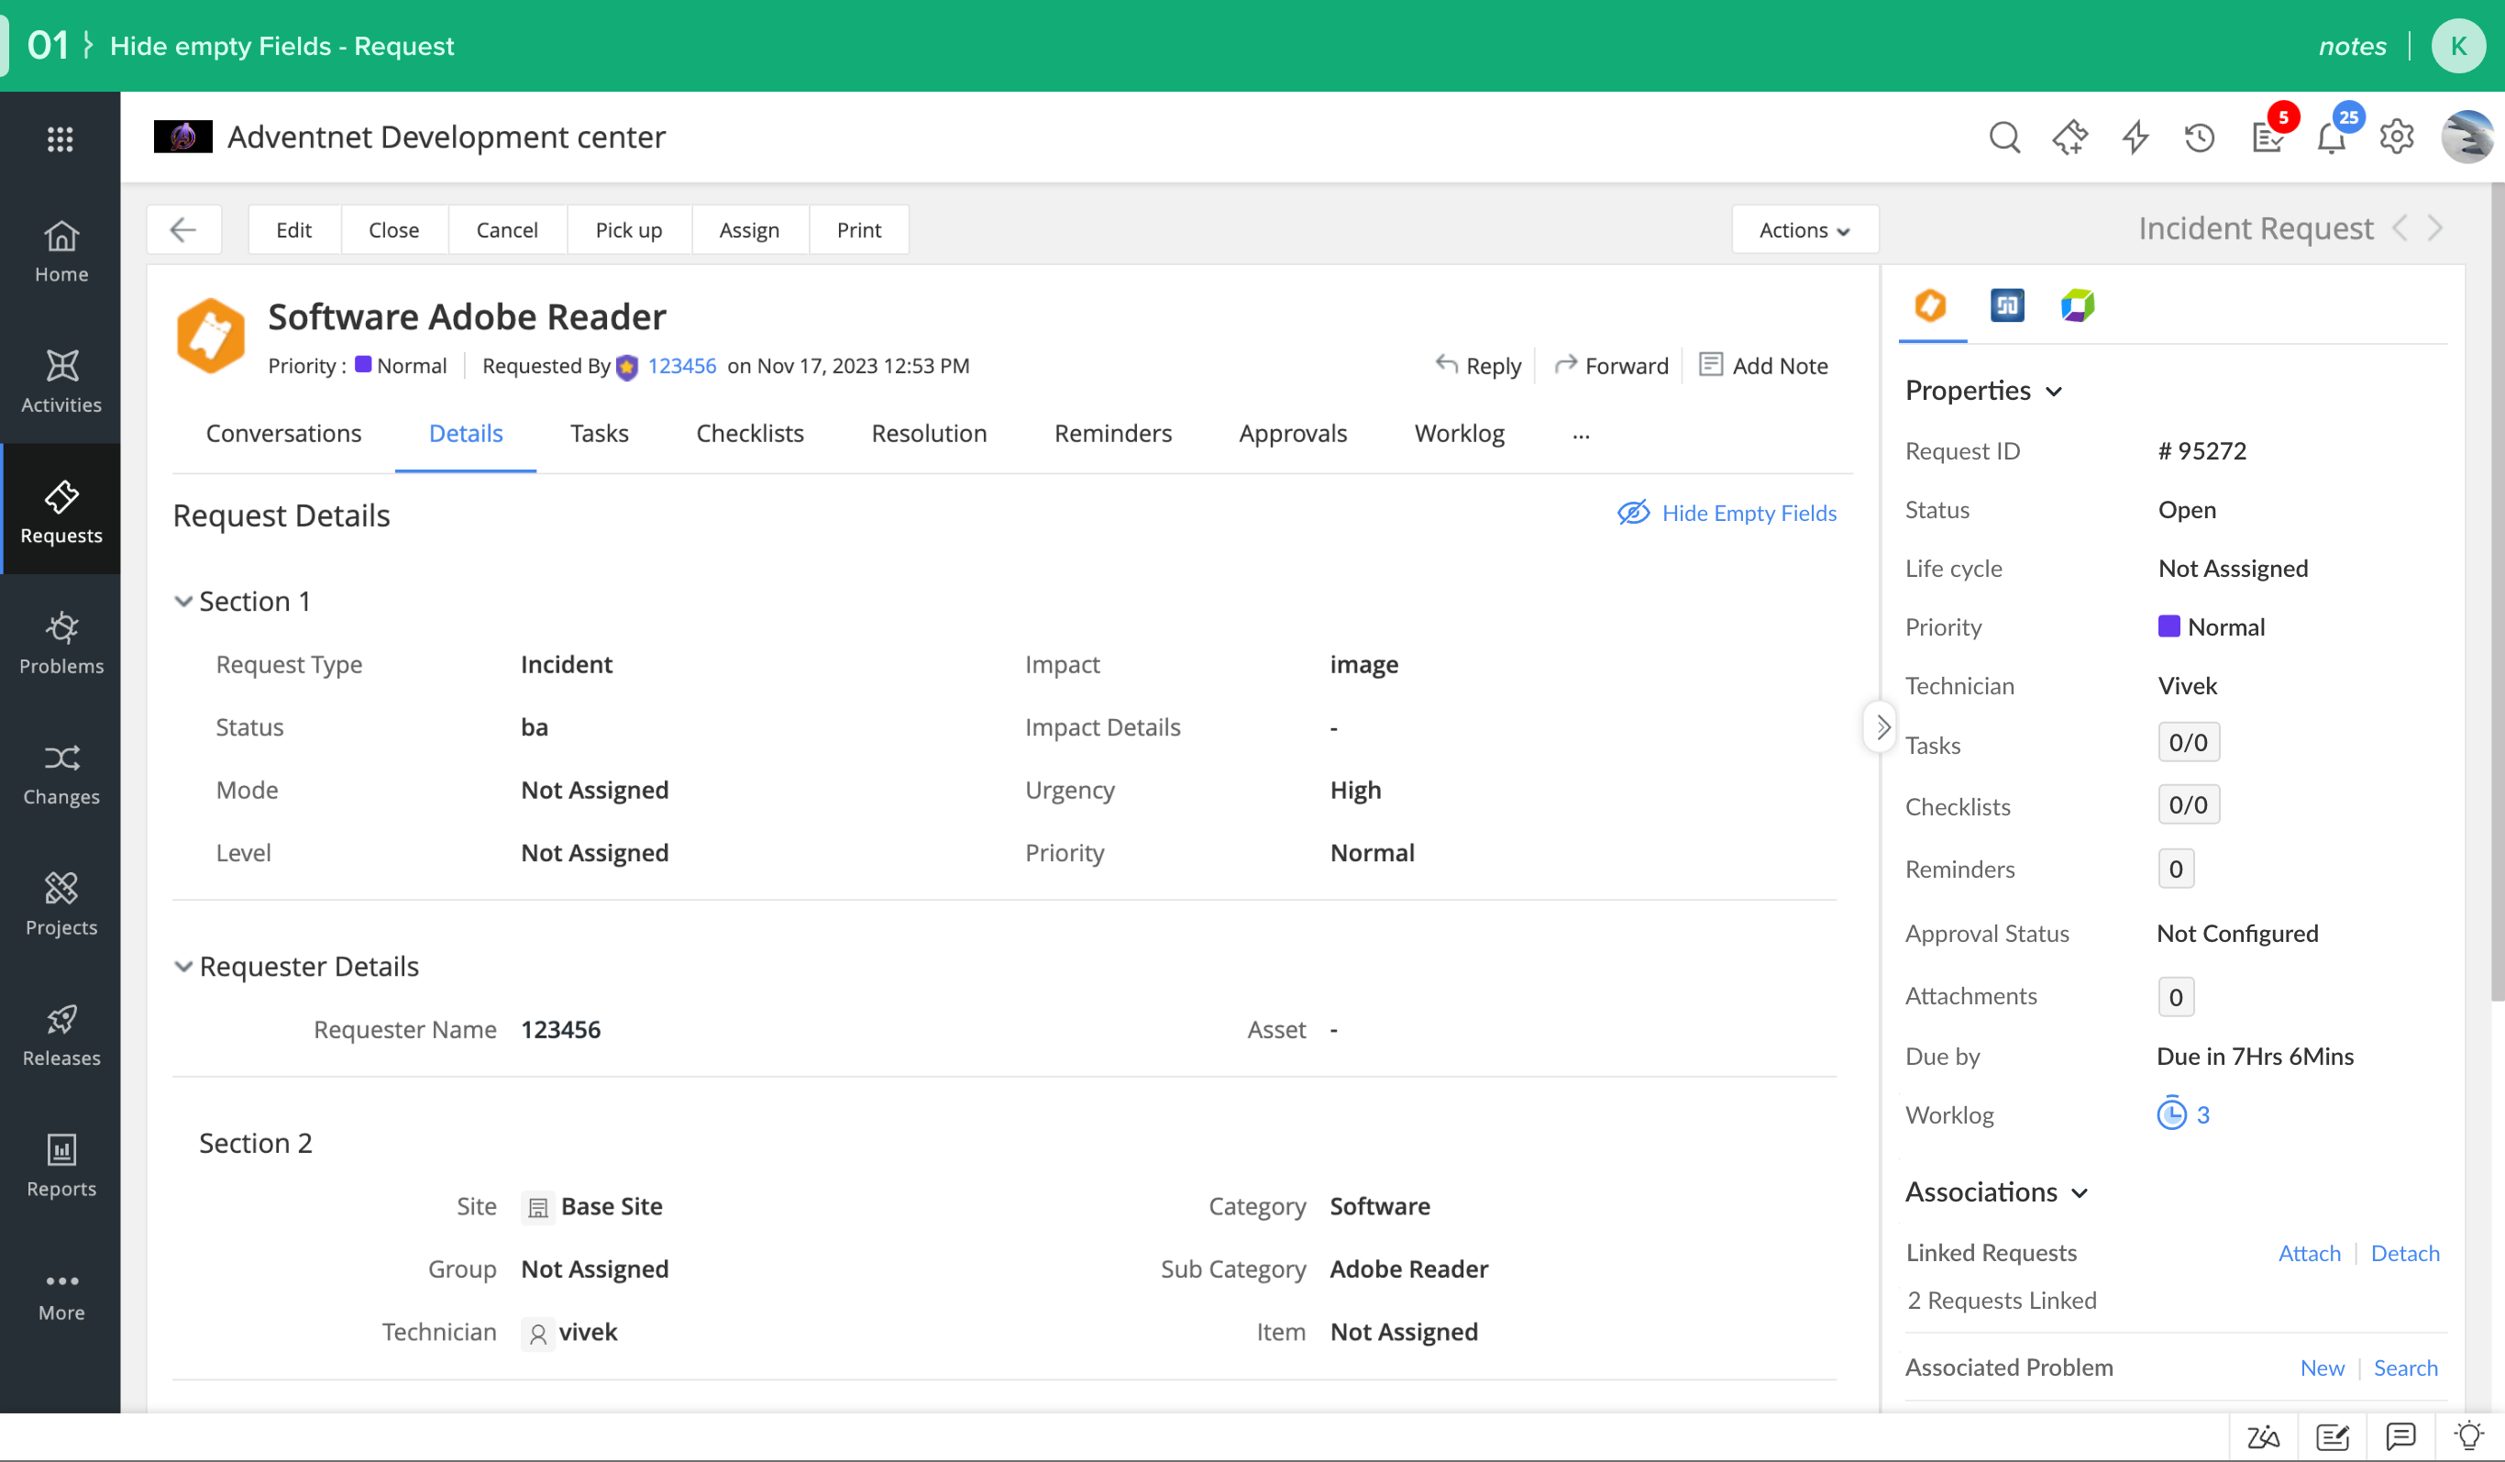Viewport: 2505px width, 1462px height.
Task: Go to Problems in sidebar
Action: pyautogui.click(x=61, y=641)
